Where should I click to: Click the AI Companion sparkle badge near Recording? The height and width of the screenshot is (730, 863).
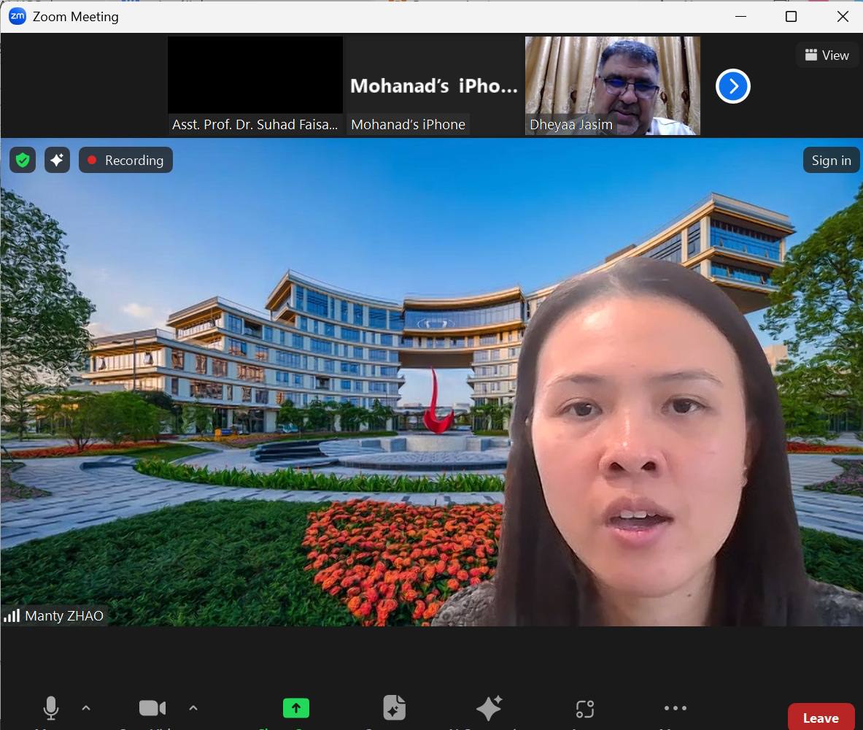click(x=57, y=161)
